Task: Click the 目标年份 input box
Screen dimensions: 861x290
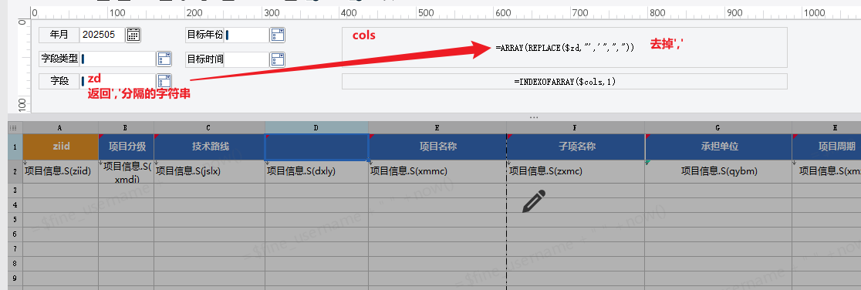Action: click(x=247, y=35)
